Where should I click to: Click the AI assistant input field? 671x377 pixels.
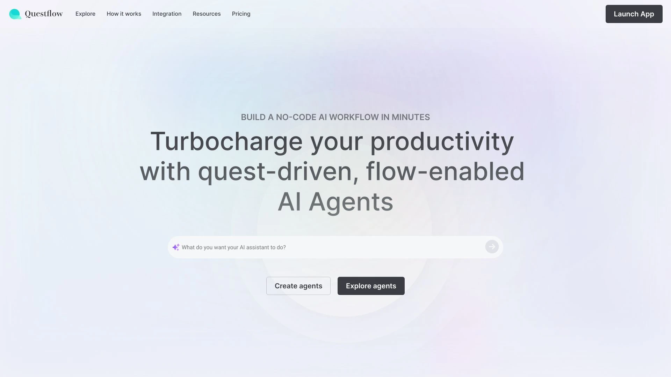tap(335, 247)
